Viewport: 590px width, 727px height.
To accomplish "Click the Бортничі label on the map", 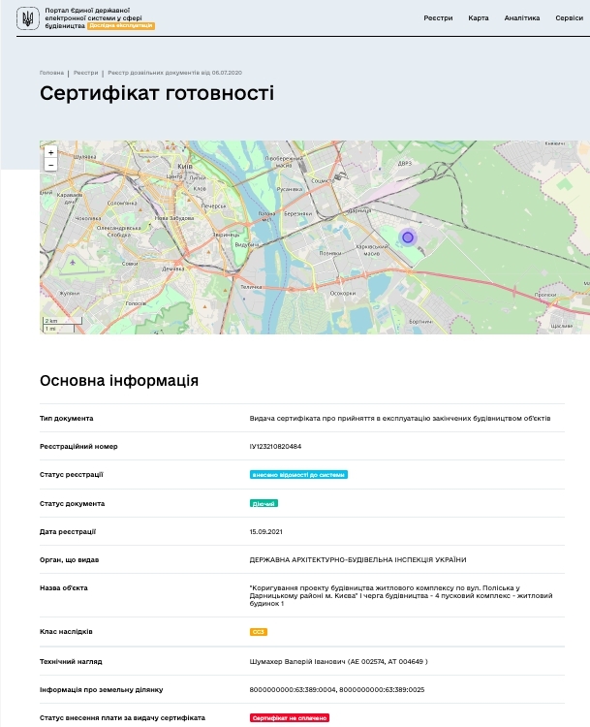I will point(420,321).
